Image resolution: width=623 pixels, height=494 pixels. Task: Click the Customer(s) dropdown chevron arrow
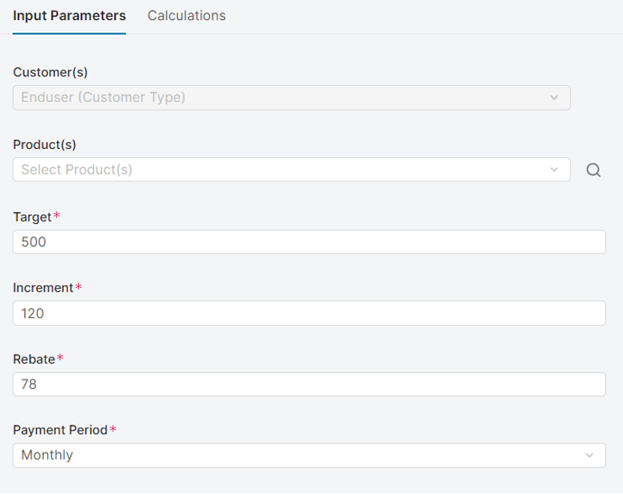point(554,98)
